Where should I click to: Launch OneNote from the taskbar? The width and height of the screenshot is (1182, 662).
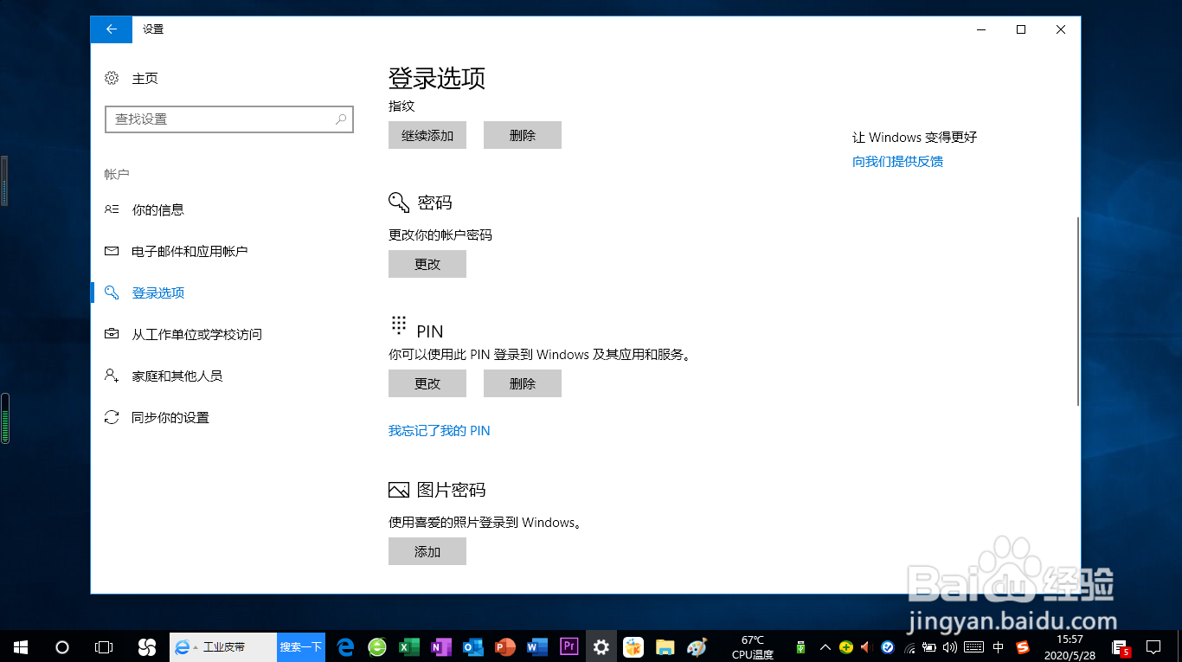tap(440, 646)
